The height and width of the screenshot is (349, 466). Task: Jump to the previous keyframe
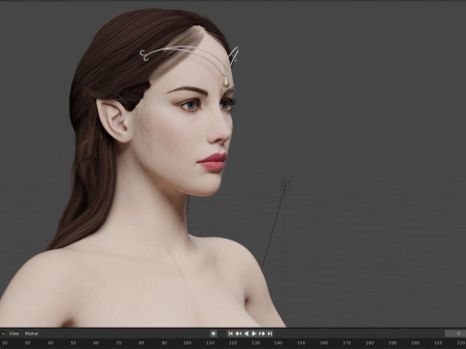tap(239, 333)
